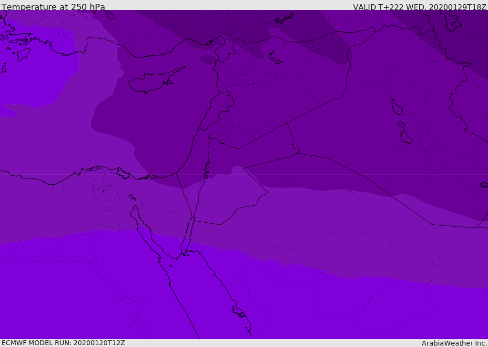Click the 'VALID T+222 WED. 20200129T18Z' label
Image resolution: width=488 pixels, height=347 pixels.
419,7
